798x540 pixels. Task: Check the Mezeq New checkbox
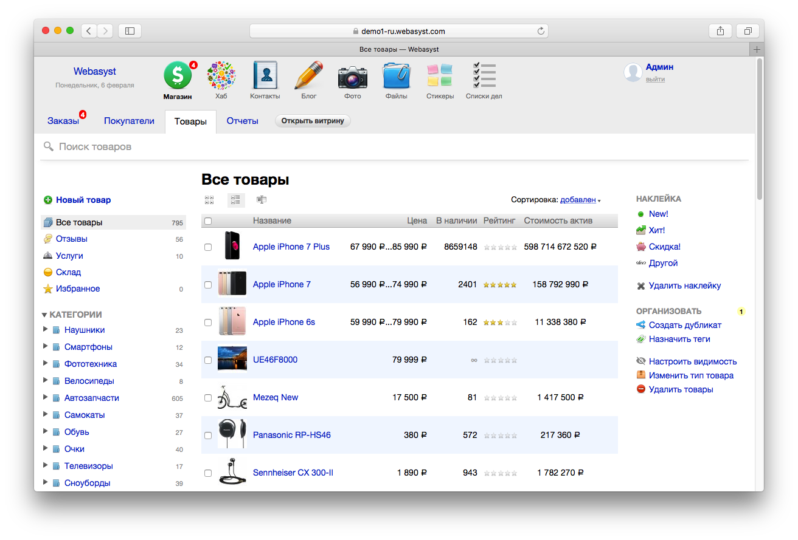point(208,398)
